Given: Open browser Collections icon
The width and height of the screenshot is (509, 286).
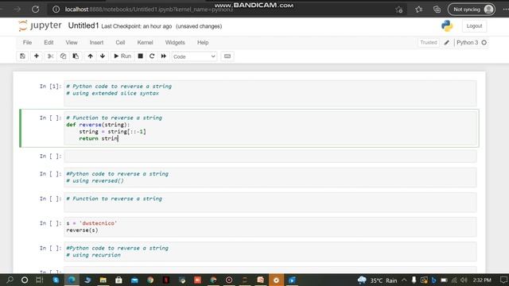Looking at the screenshot, I should click(x=437, y=10).
